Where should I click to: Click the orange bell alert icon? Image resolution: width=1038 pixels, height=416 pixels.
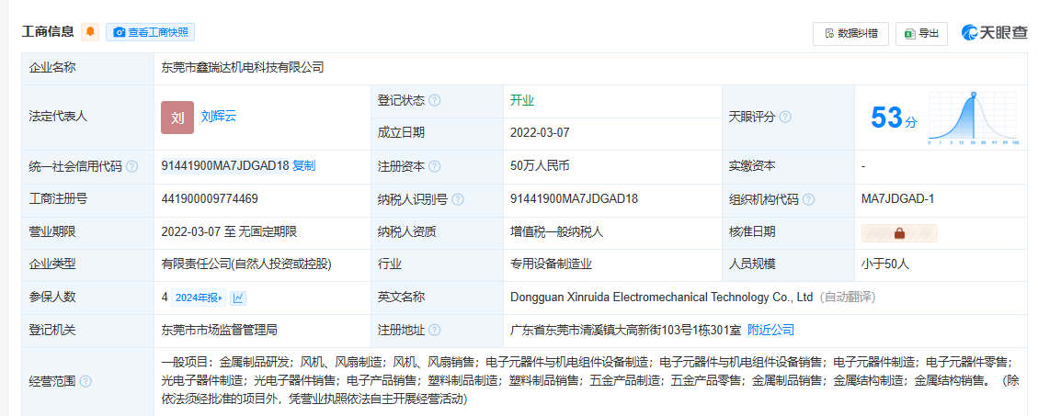90,32
